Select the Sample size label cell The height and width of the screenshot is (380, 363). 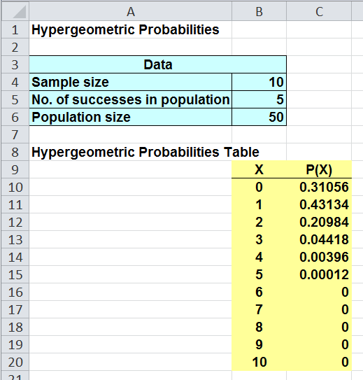(131, 82)
